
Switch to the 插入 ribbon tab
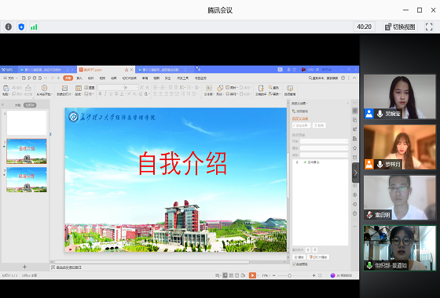(x=79, y=78)
